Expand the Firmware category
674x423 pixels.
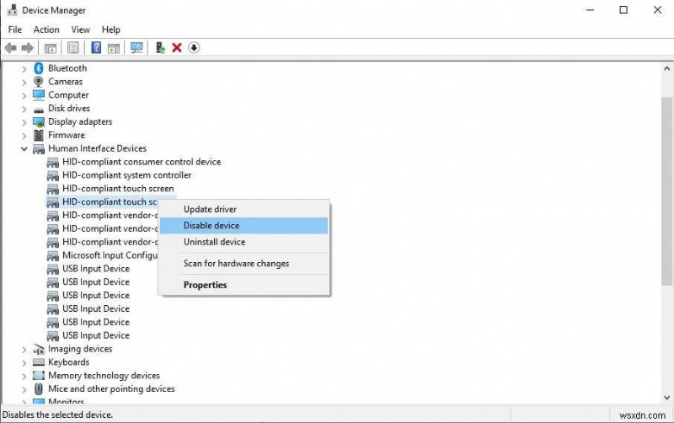24,136
